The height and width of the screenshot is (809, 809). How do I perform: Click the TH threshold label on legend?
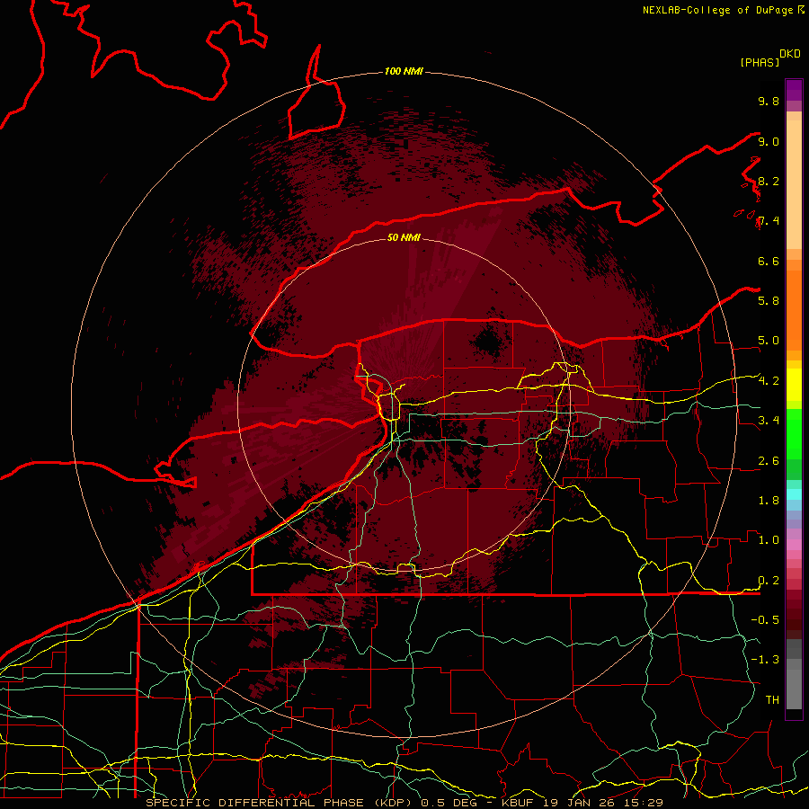(772, 700)
